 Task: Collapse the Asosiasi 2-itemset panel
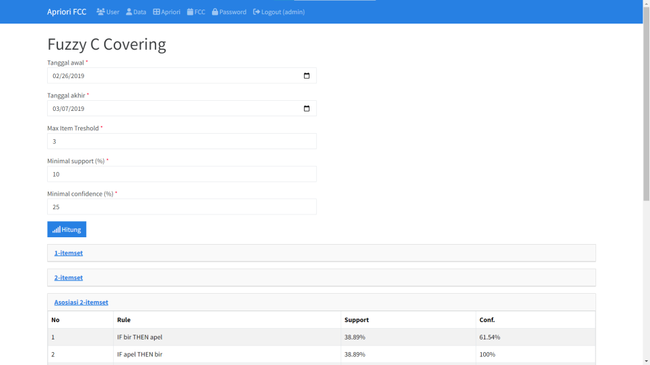point(81,302)
